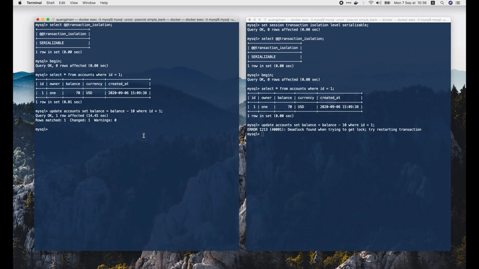
Task: Minimize the left terminal window
Action: [43, 20]
